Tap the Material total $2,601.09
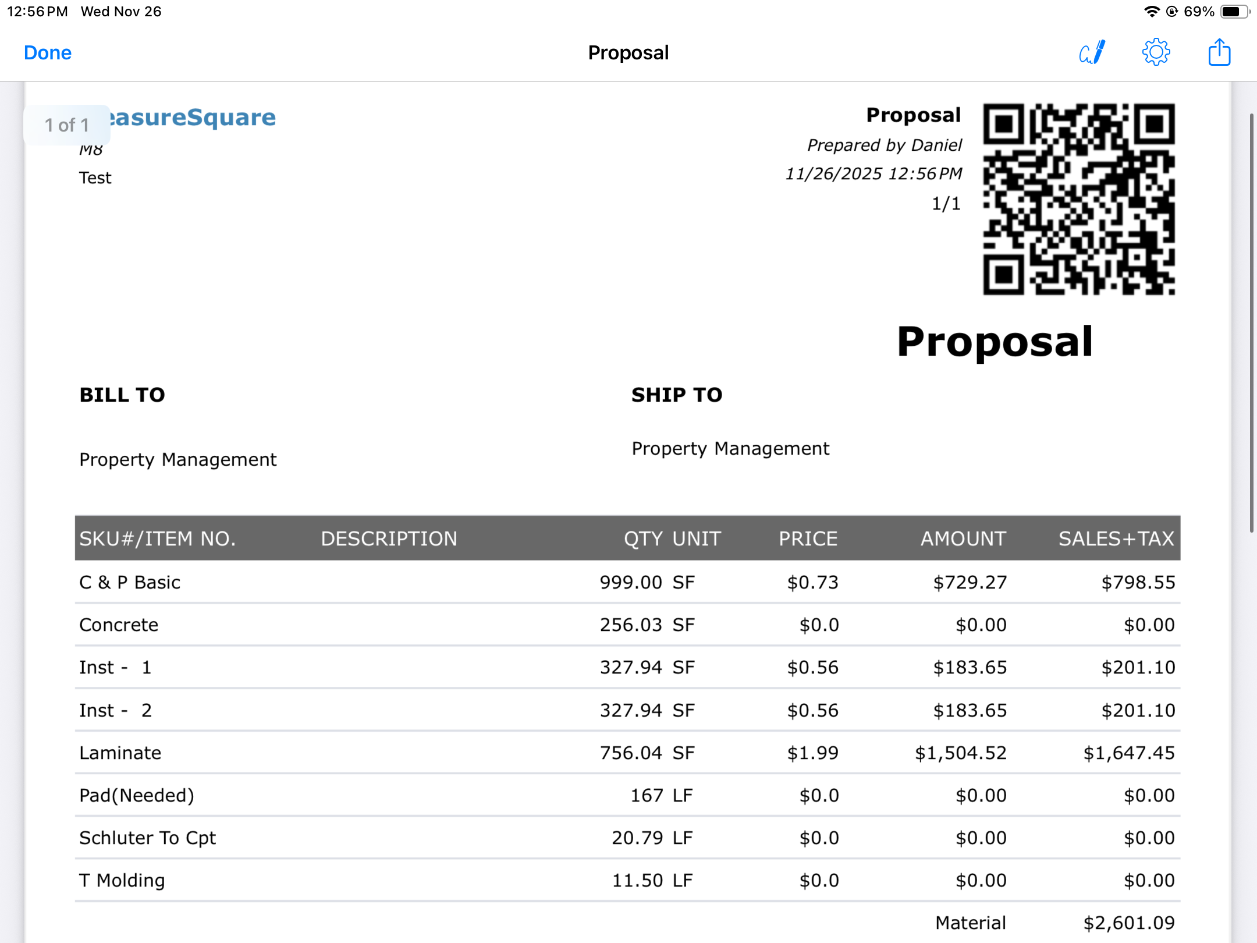Viewport: 1257px width, 943px height. 1128,923
